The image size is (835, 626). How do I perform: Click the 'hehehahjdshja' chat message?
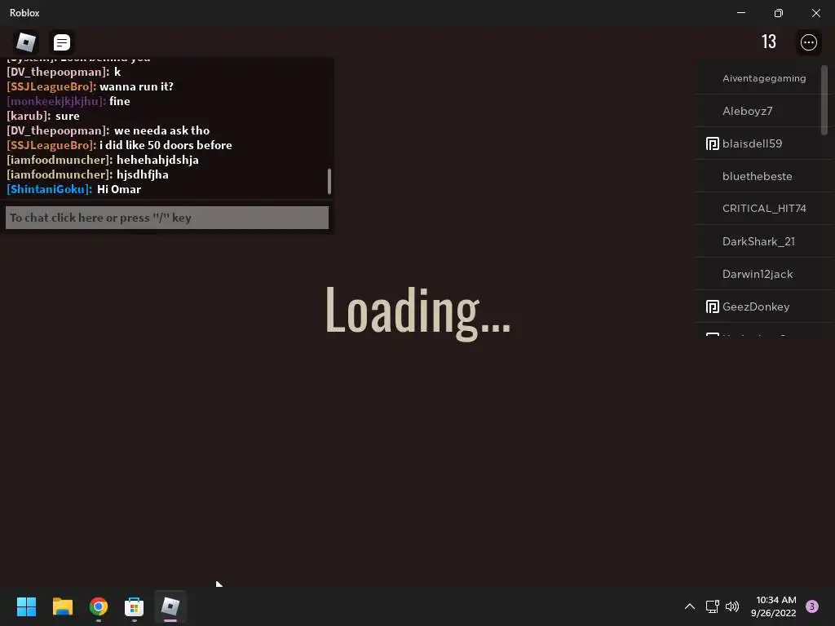[157, 161]
